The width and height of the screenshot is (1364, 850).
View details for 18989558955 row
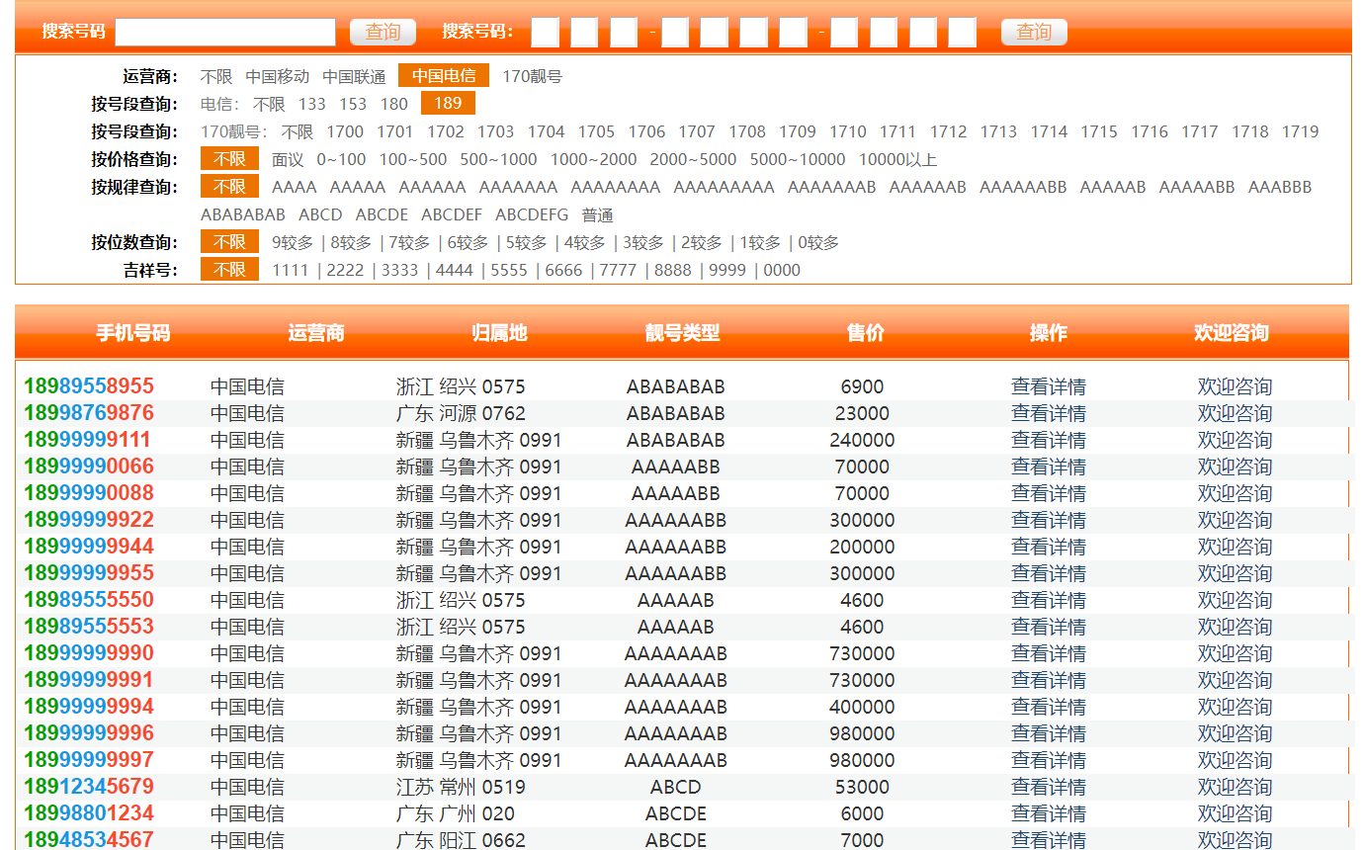tap(1049, 386)
